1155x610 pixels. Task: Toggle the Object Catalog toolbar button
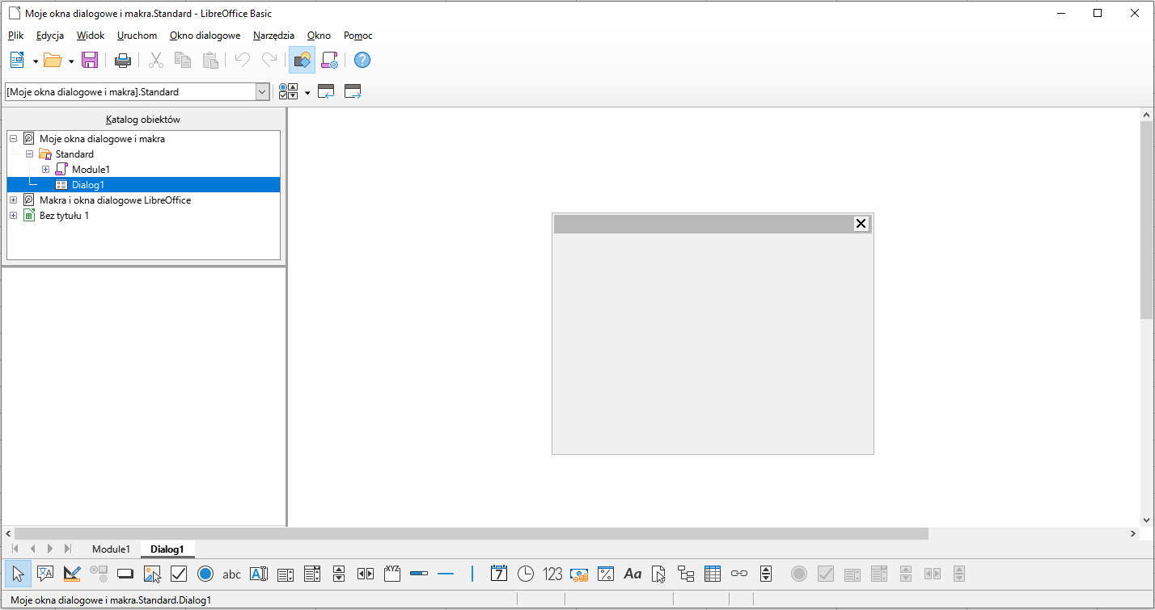coord(302,60)
